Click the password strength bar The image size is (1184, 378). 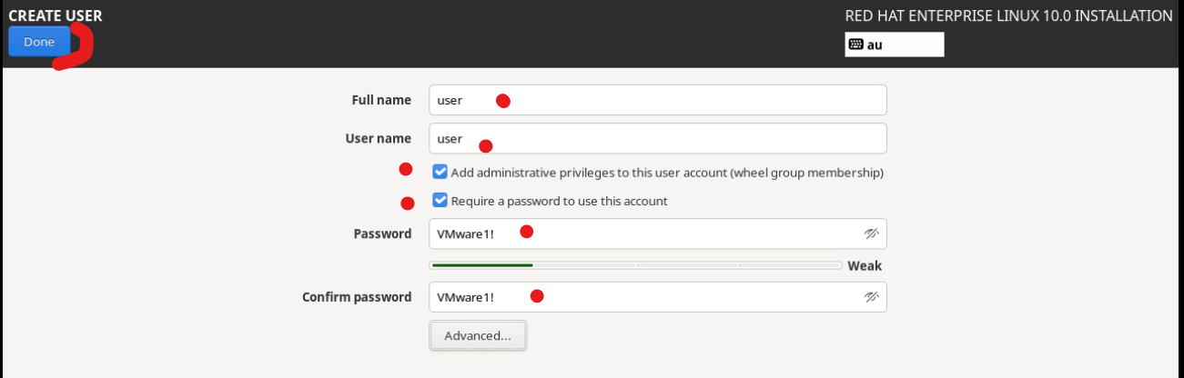[636, 265]
